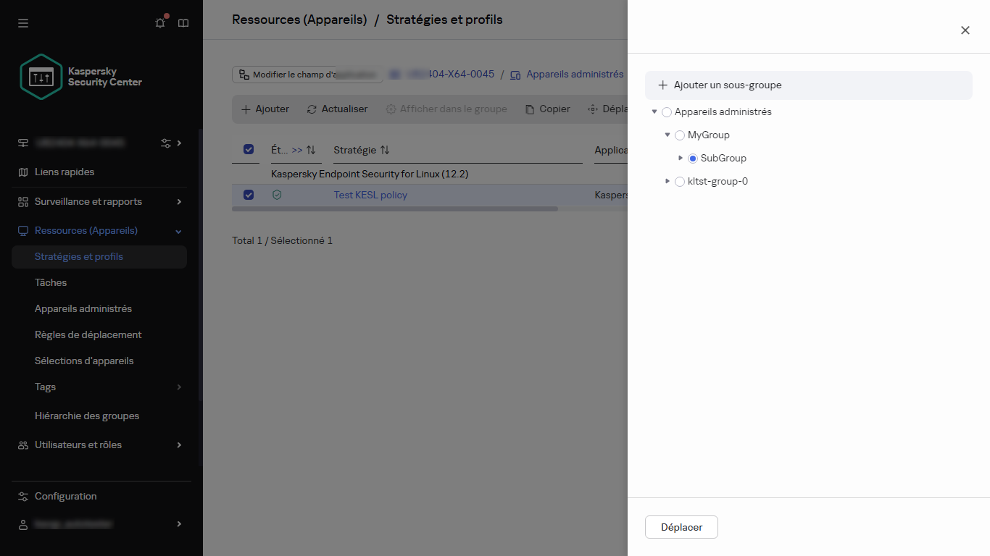Click the Déplacer button
This screenshot has width=990, height=556.
point(681,527)
